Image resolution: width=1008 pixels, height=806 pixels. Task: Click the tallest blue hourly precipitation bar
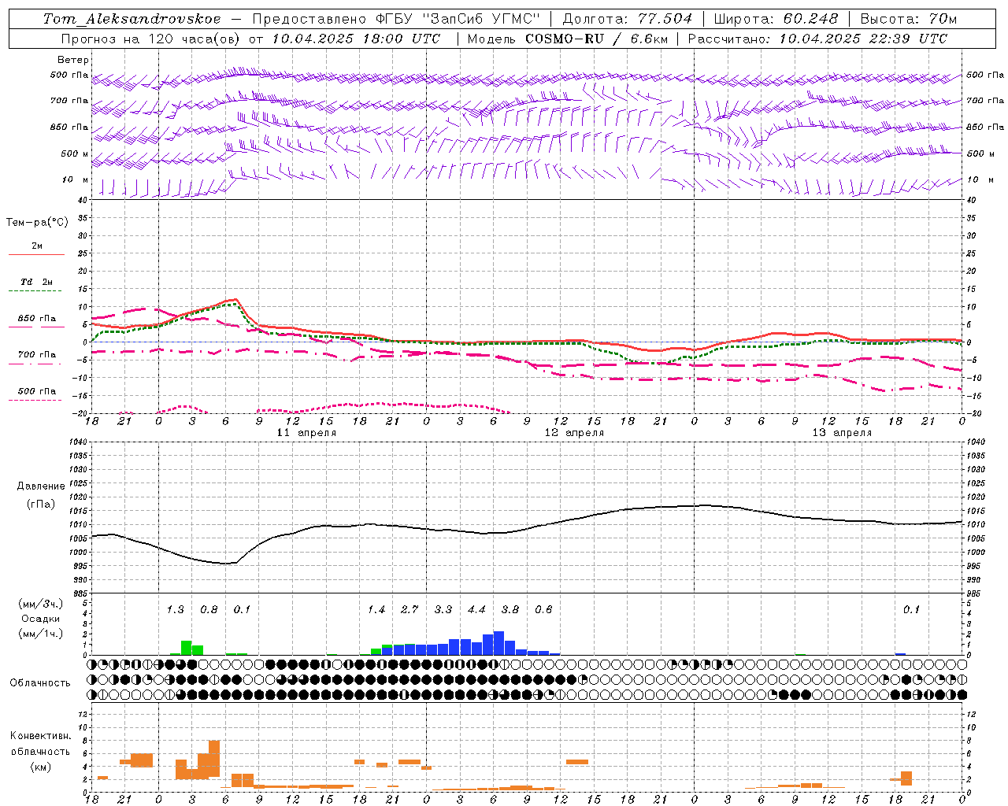498,643
